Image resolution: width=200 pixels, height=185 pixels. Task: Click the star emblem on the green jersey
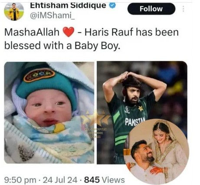point(141,108)
